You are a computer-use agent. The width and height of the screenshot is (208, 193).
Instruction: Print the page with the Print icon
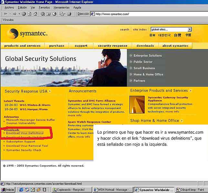69,14
